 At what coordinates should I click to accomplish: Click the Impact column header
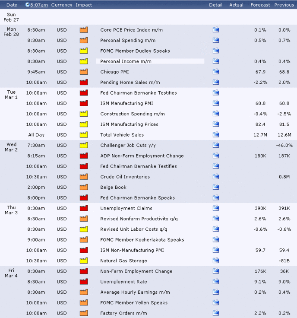pos(84,5)
